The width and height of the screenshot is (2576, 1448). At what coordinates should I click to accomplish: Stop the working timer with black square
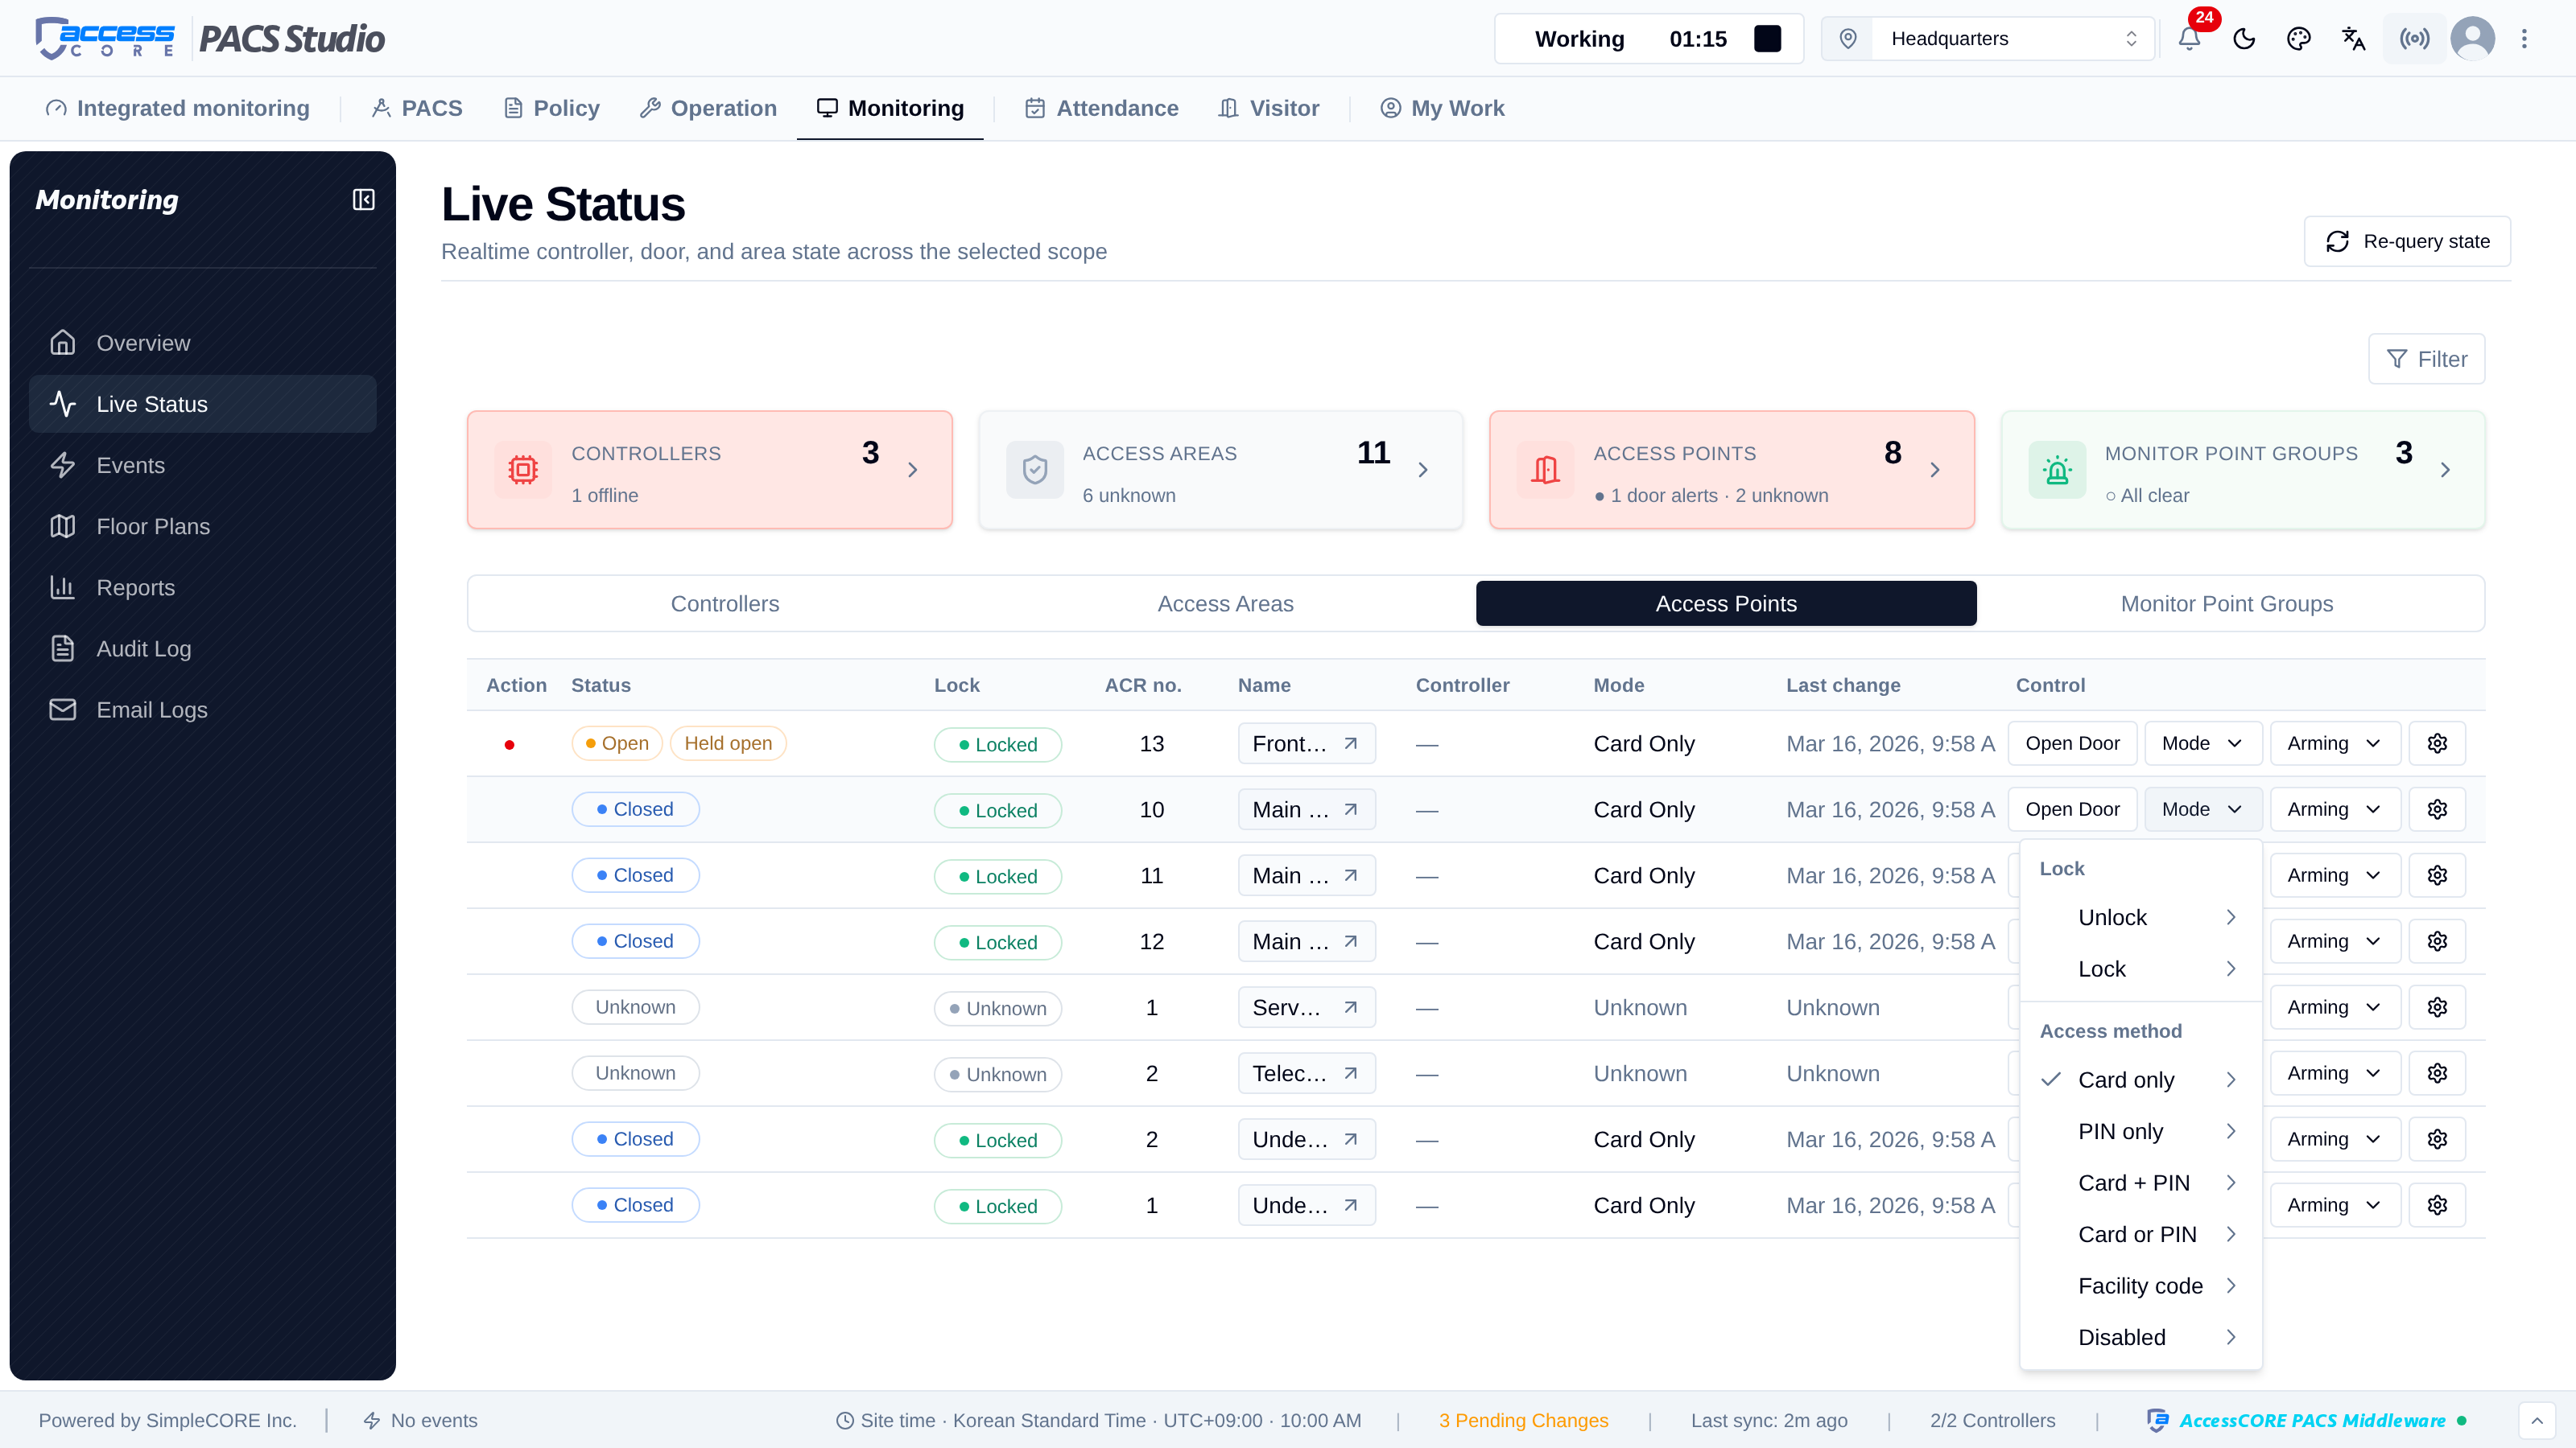tap(1767, 39)
